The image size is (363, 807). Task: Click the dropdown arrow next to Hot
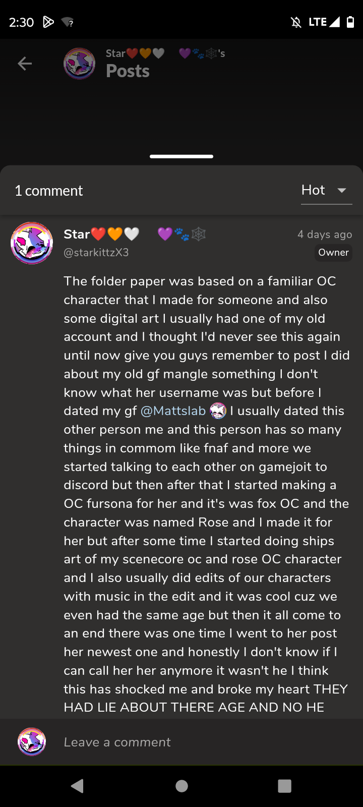(342, 191)
